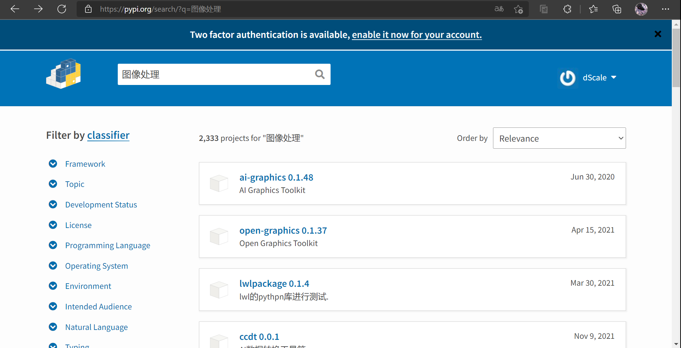681x348 pixels.
Task: Open the translate page icon
Action: tap(499, 9)
